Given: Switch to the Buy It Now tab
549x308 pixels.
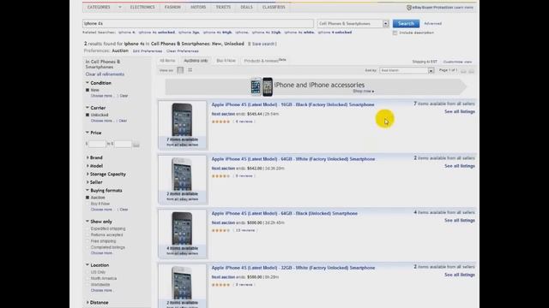Looking at the screenshot, I should pos(226,61).
